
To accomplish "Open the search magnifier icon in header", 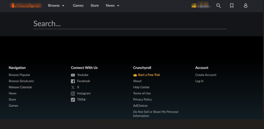I will pyautogui.click(x=218, y=6).
